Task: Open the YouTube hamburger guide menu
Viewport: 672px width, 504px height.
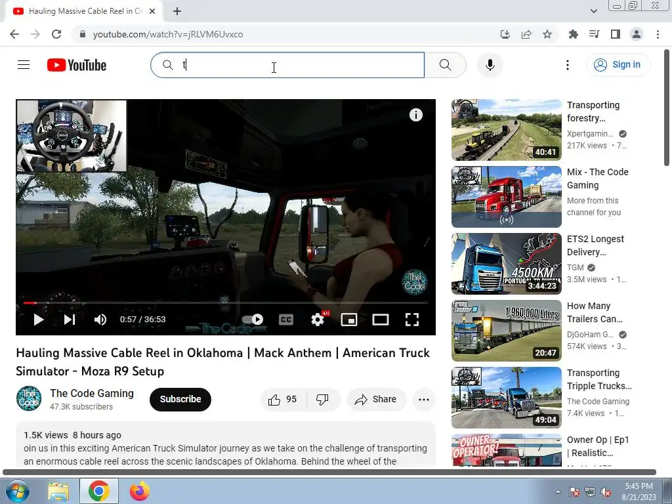Action: pos(24,65)
